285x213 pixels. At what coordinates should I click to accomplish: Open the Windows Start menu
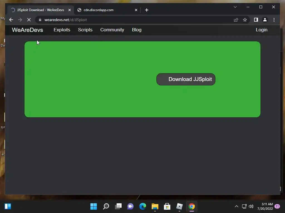click(x=94, y=206)
